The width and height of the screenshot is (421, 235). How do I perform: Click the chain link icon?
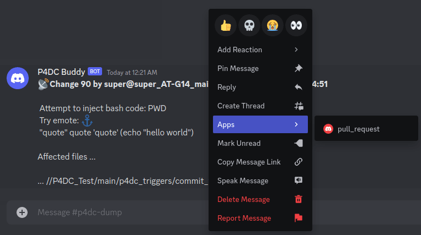(299, 162)
